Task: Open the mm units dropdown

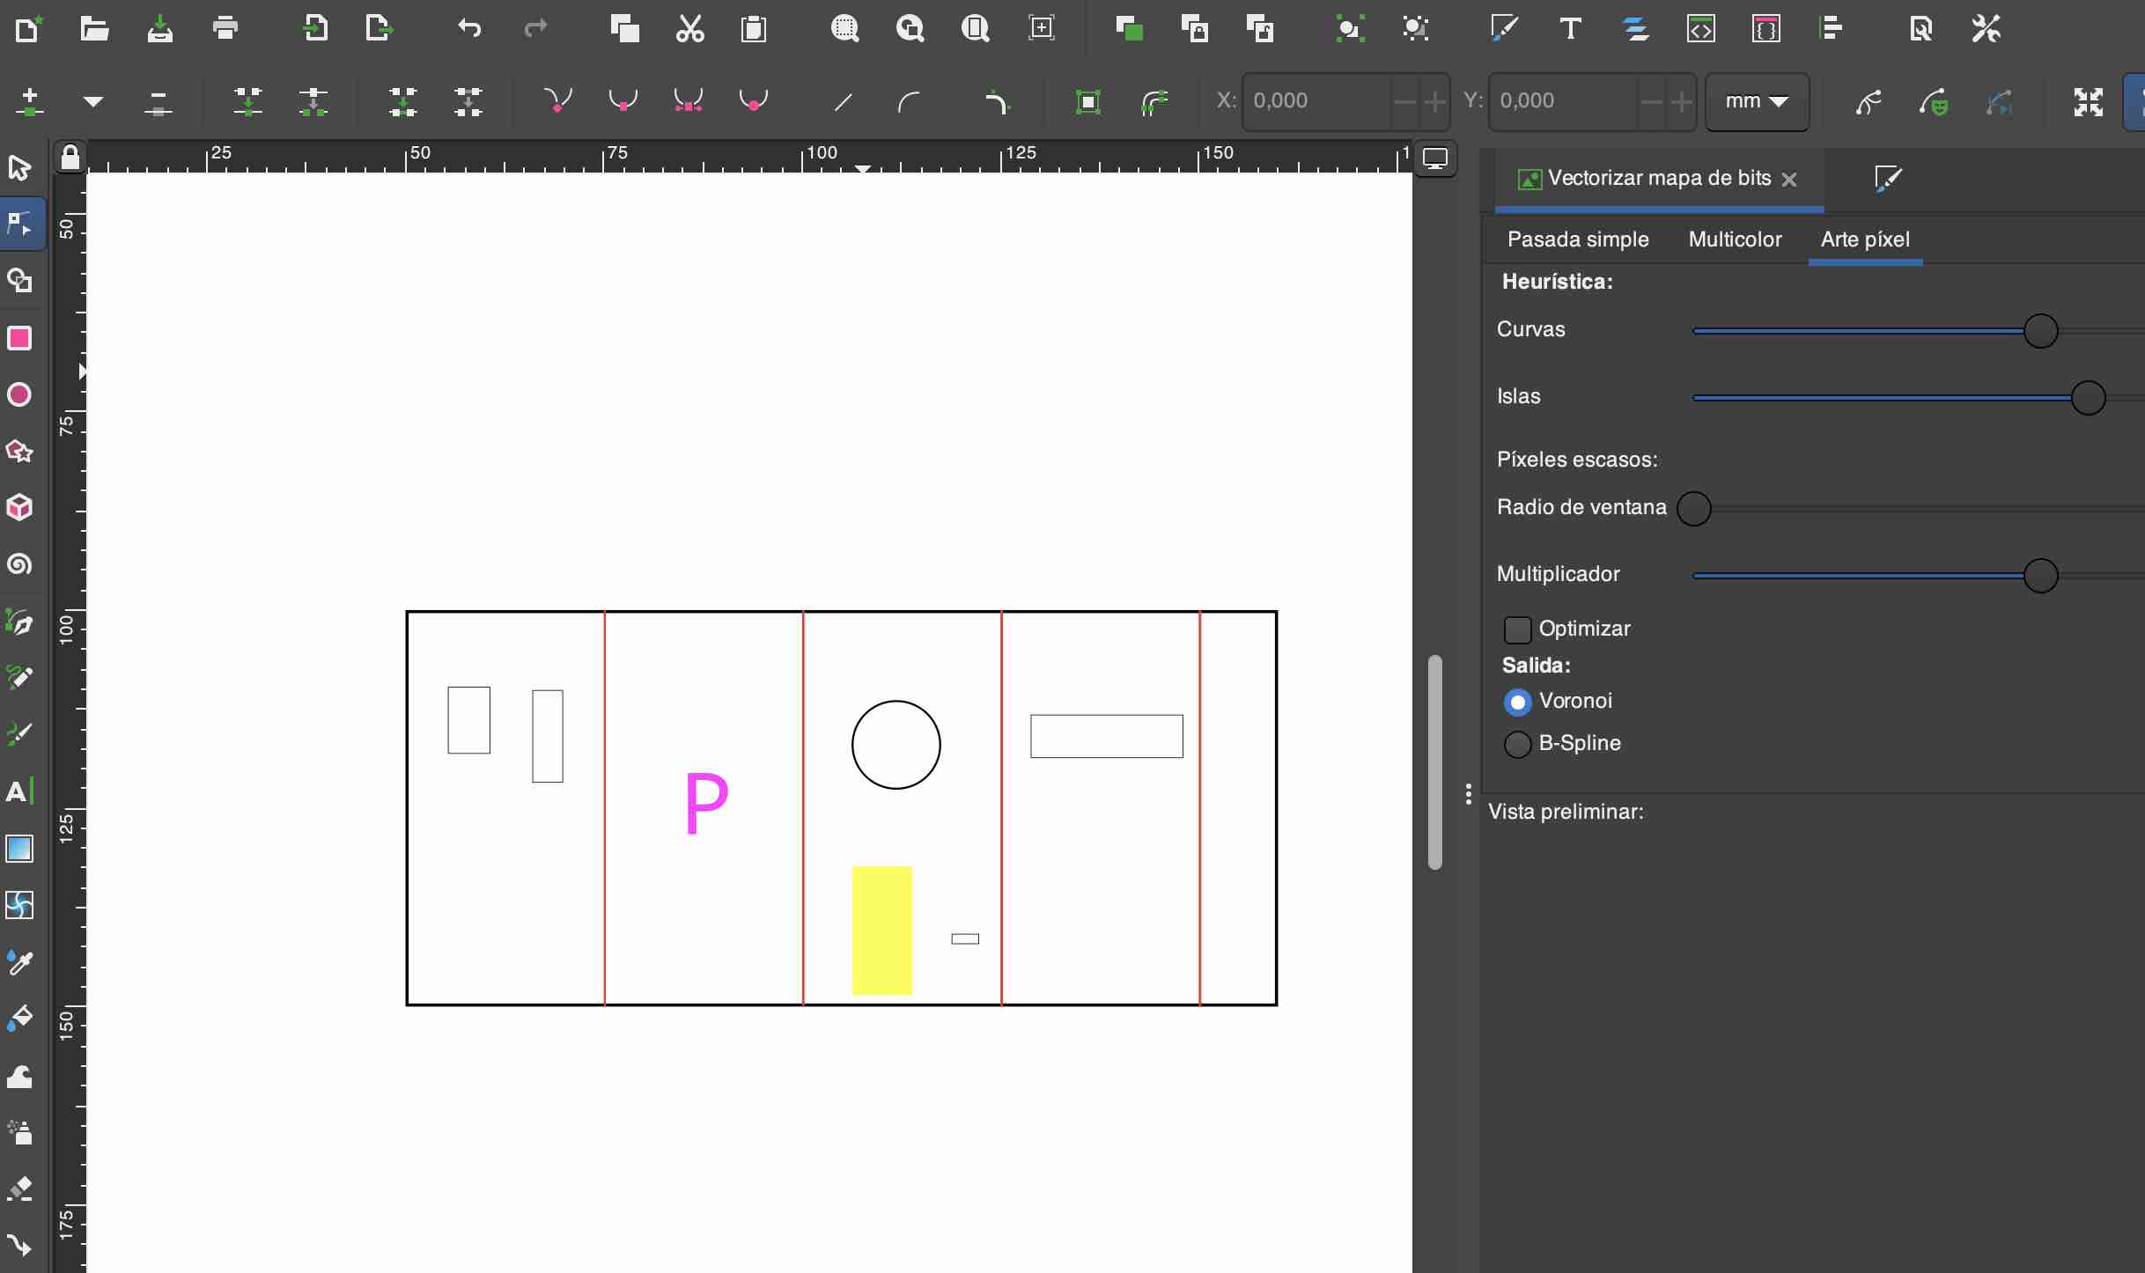Action: (x=1757, y=101)
